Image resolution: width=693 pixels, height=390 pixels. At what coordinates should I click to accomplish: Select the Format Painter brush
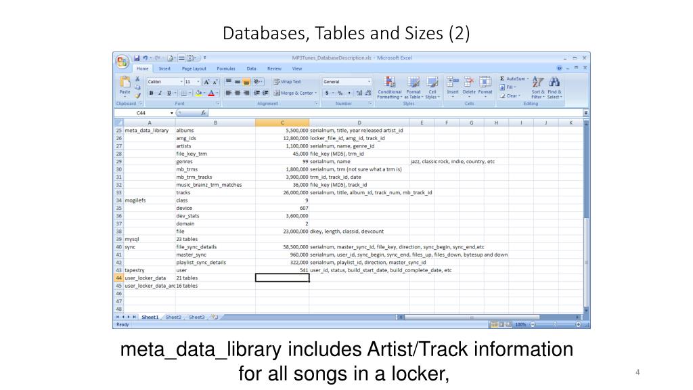click(137, 95)
